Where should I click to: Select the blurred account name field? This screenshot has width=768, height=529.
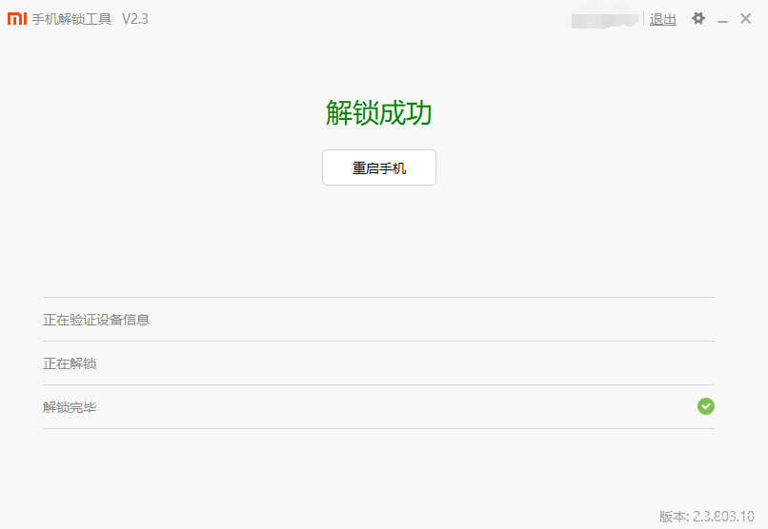(x=605, y=20)
